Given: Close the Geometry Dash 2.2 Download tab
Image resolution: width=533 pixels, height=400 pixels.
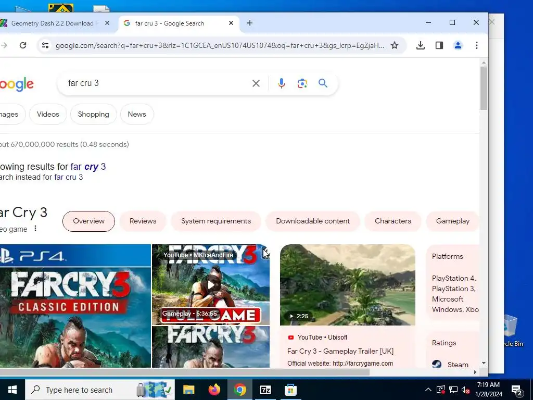Looking at the screenshot, I should 107,23.
